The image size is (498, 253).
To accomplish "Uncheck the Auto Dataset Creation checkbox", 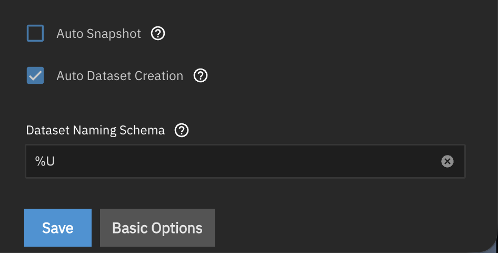I will click(35, 76).
